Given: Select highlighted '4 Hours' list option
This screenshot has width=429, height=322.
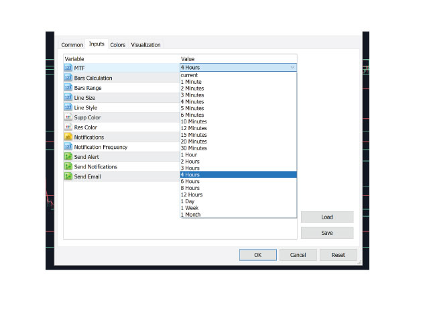Looking at the screenshot, I should tap(239, 174).
